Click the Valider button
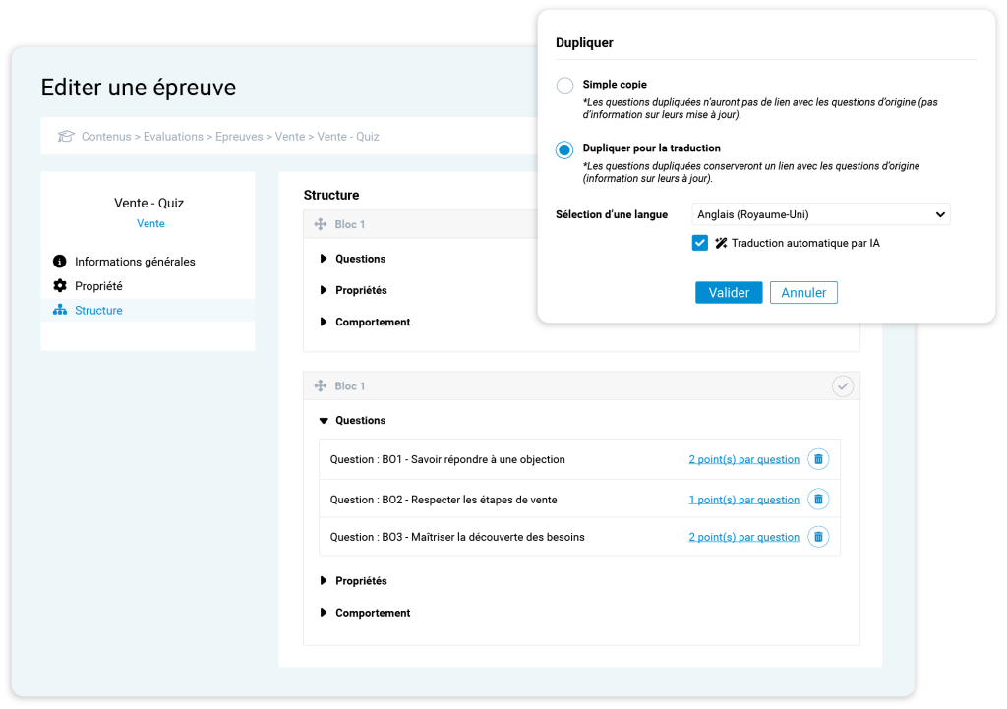Image resolution: width=1007 pixels, height=709 pixels. tap(729, 293)
